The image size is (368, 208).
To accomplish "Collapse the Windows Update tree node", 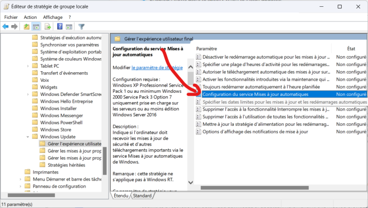I will 28,137.
